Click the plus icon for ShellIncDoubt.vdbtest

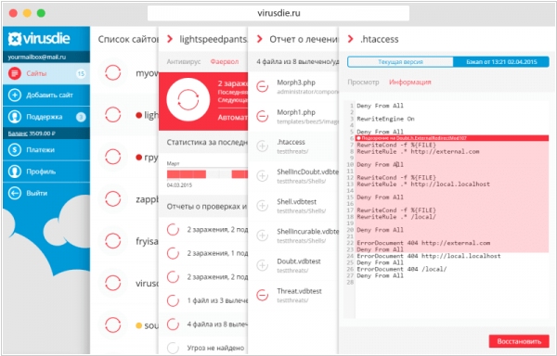[262, 175]
